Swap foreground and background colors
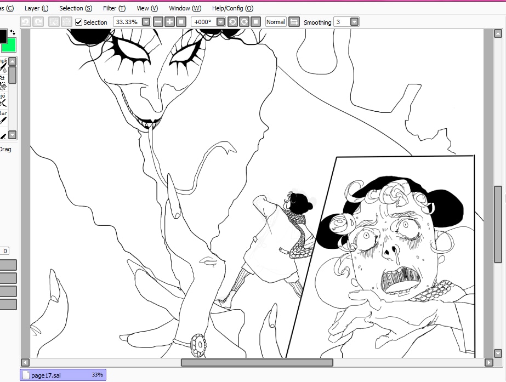This screenshot has width=506, height=382. (13, 33)
